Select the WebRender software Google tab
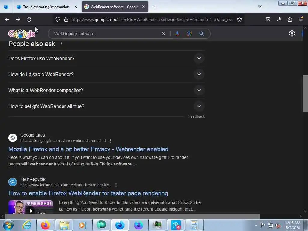 pyautogui.click(x=115, y=7)
